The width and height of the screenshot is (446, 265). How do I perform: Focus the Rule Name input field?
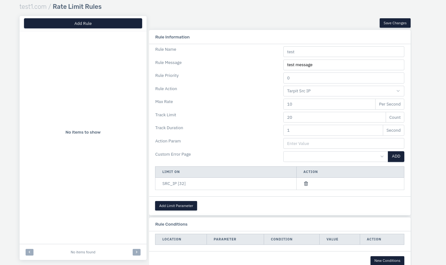[343, 52]
